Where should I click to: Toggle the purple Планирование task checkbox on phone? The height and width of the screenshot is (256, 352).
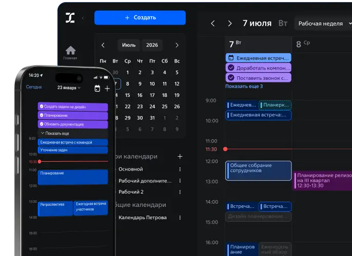42,115
